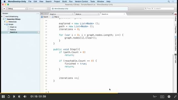Open the 1x playback speed menu
Viewport: 178px width, 100px height.
click(x=155, y=97)
